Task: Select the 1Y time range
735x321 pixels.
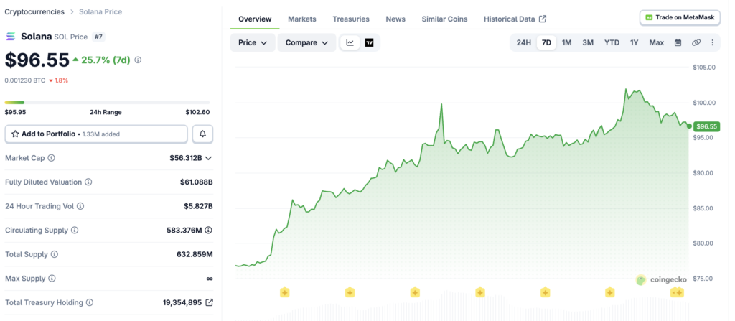Action: pos(635,42)
